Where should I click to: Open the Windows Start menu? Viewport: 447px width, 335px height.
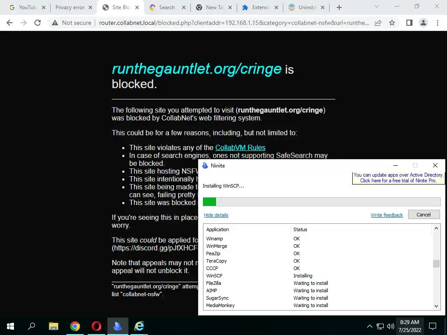(10, 326)
